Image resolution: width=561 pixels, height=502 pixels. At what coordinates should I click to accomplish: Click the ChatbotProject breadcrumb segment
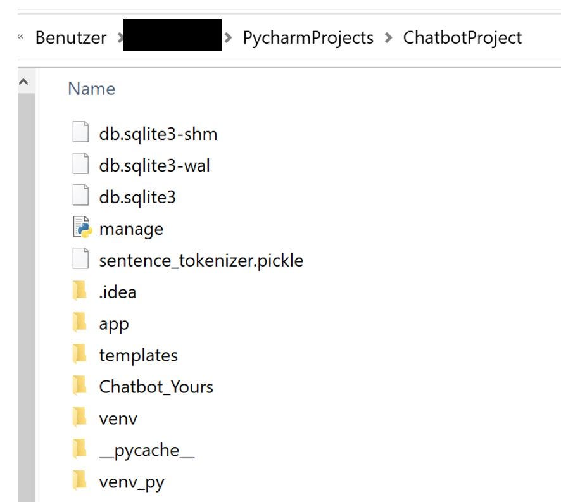pyautogui.click(x=462, y=38)
